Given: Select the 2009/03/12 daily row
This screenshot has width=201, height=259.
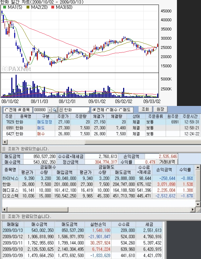Looking at the screenshot, I should (82, 237).
